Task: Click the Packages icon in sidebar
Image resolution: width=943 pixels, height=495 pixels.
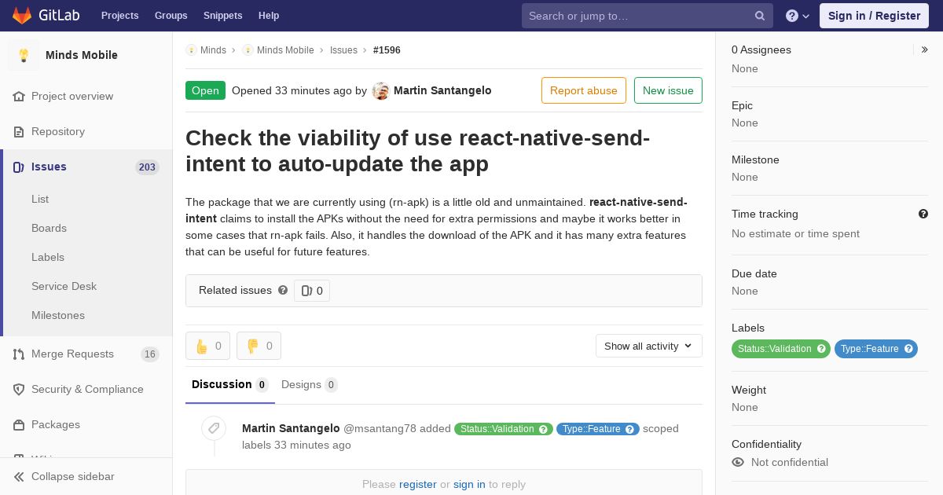Action: [x=19, y=424]
